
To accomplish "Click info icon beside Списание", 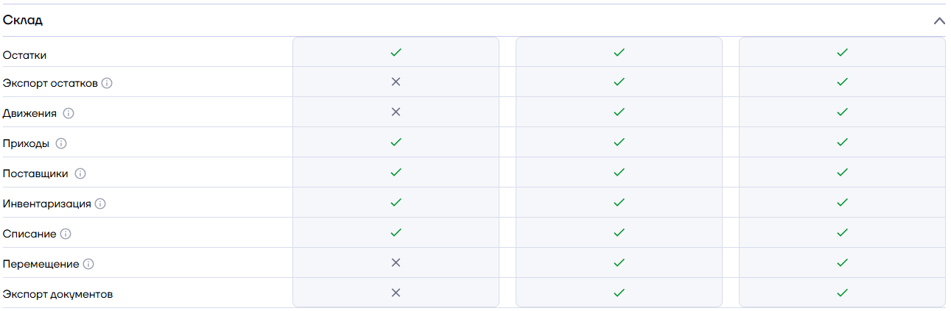I will coord(66,234).
